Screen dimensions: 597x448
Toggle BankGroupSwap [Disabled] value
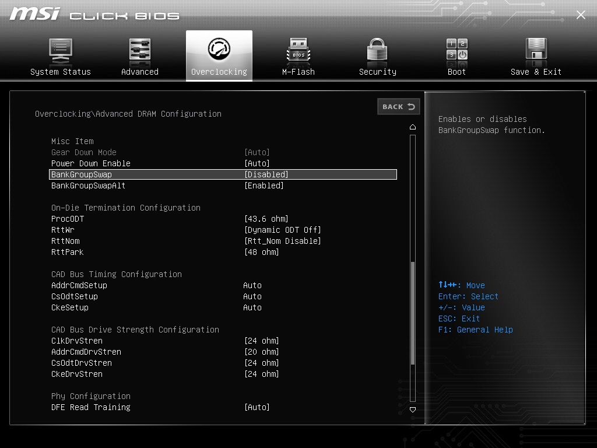click(266, 174)
